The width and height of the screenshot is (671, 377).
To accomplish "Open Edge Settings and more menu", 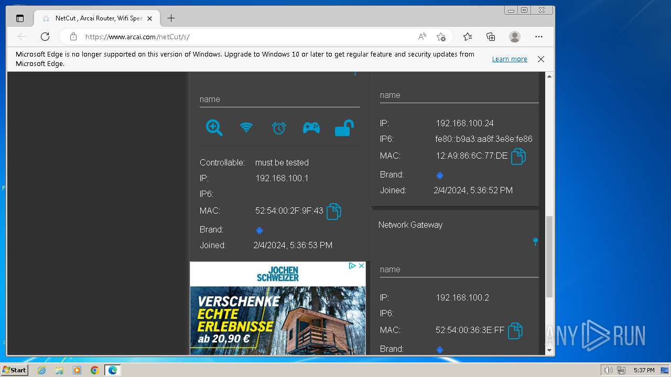I will [539, 37].
